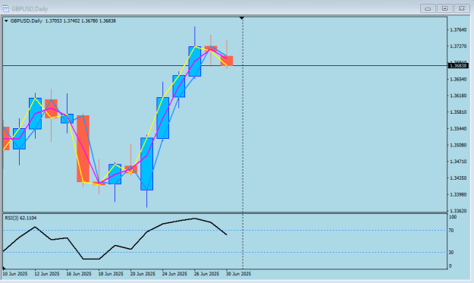Select the tall blue candle on 26 Jun
Viewport: 474px width, 283px height.
(x=195, y=61)
